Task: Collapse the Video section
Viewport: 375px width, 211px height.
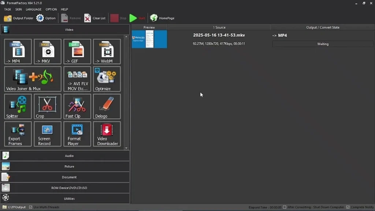Action: [x=69, y=29]
